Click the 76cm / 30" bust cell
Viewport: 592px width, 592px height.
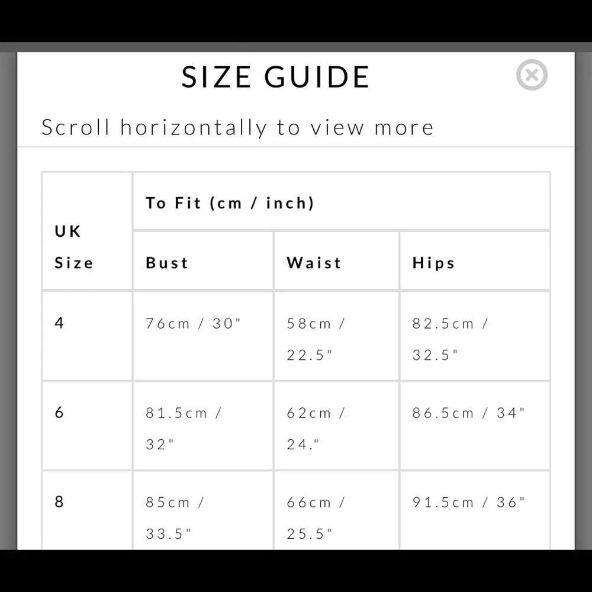click(x=194, y=324)
